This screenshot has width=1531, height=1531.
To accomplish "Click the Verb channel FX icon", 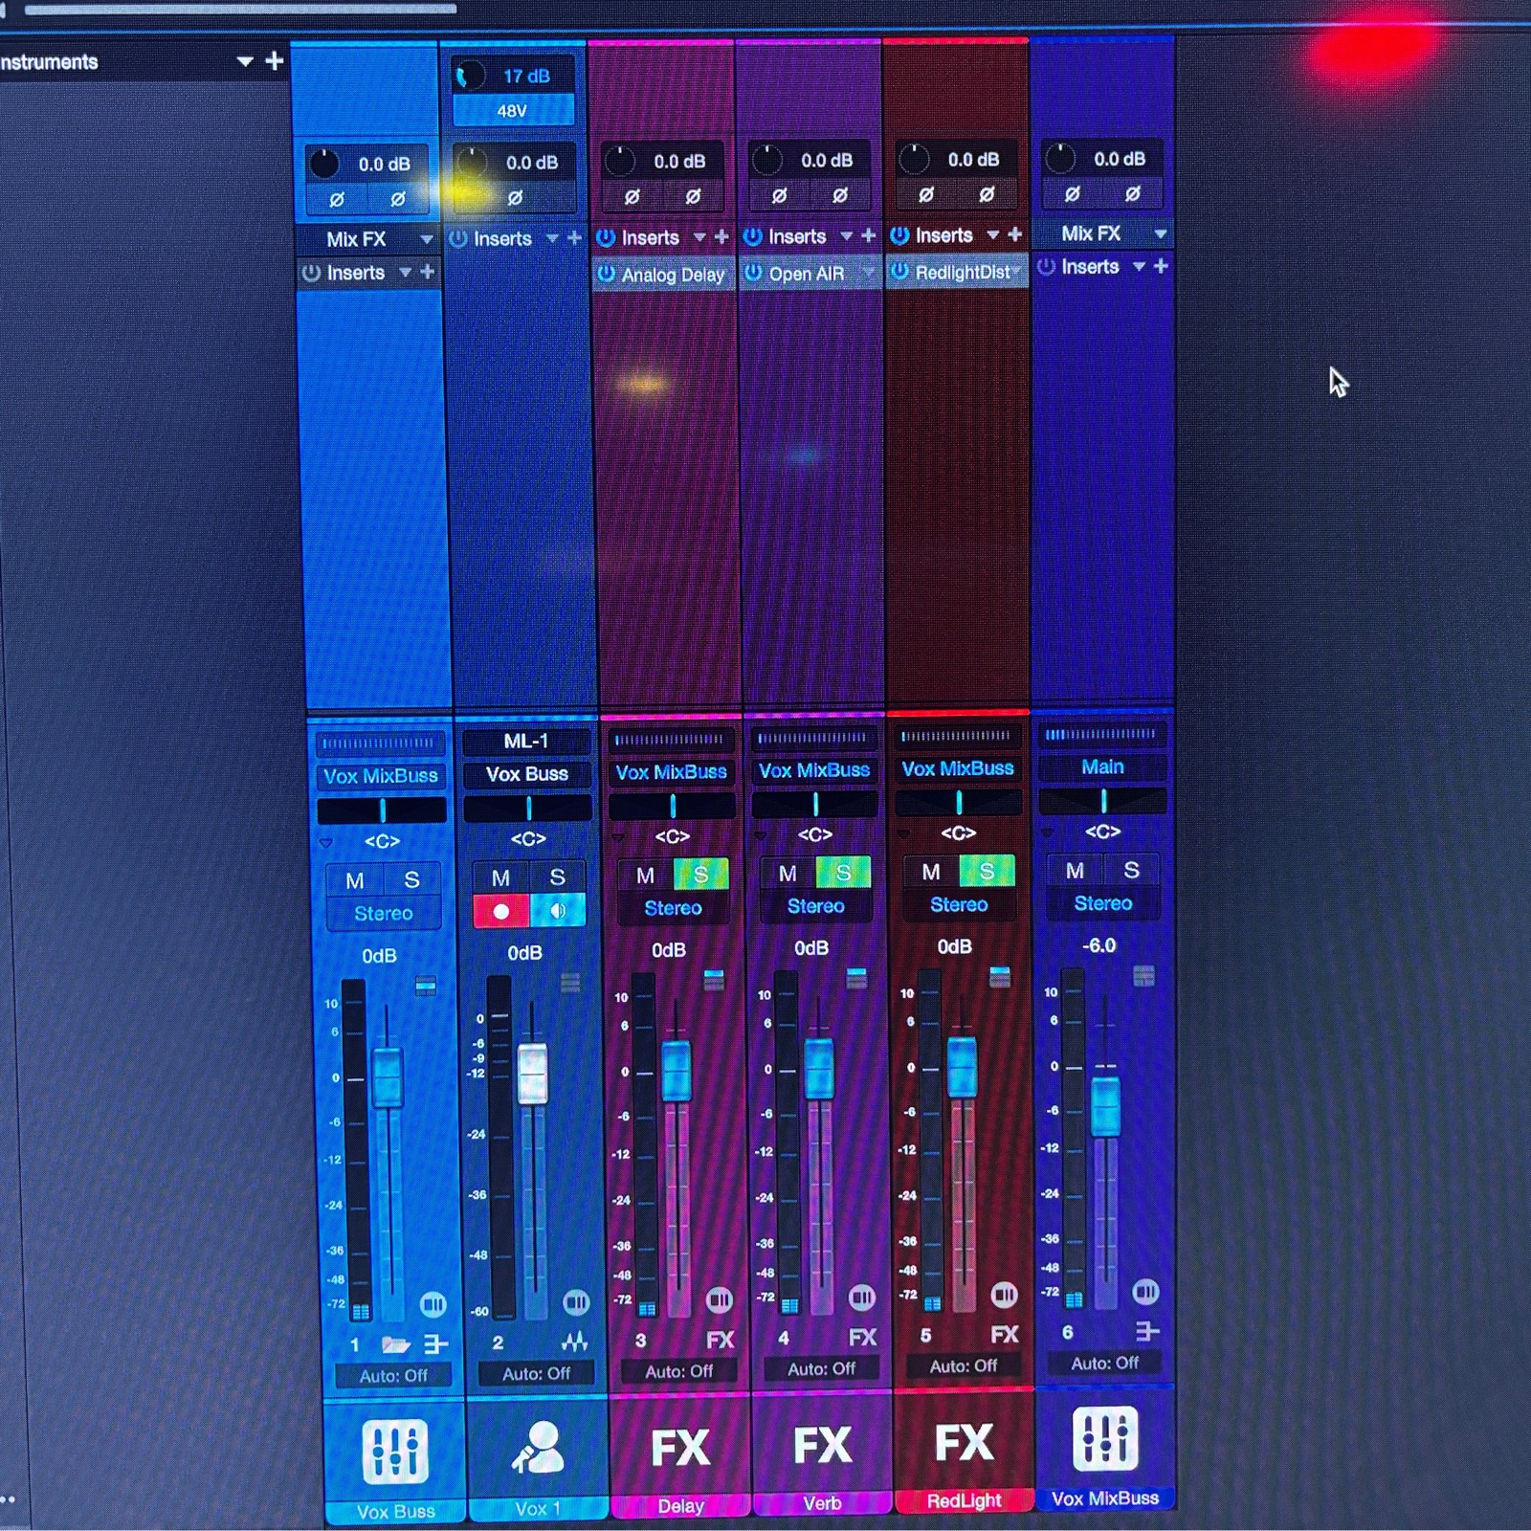I will click(x=822, y=1445).
